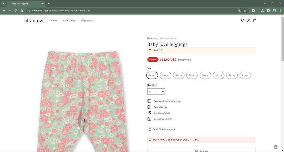Image resolution: width=284 pixels, height=152 pixels.
Task: Open the browser side panel icon
Action: 268,11
